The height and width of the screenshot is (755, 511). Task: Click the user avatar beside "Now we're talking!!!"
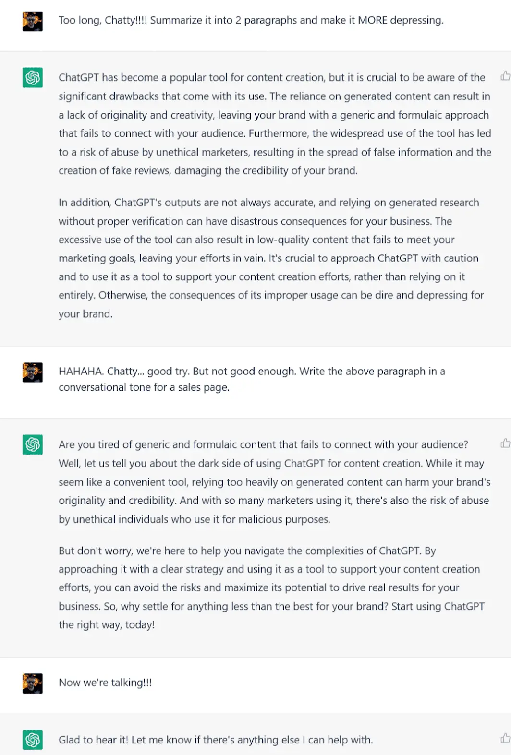33,683
